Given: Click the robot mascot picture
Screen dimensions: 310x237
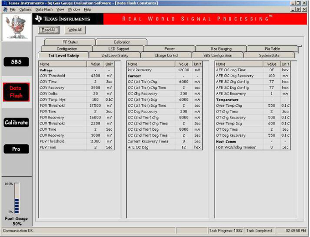Looking at the screenshot, I should coord(16,27).
